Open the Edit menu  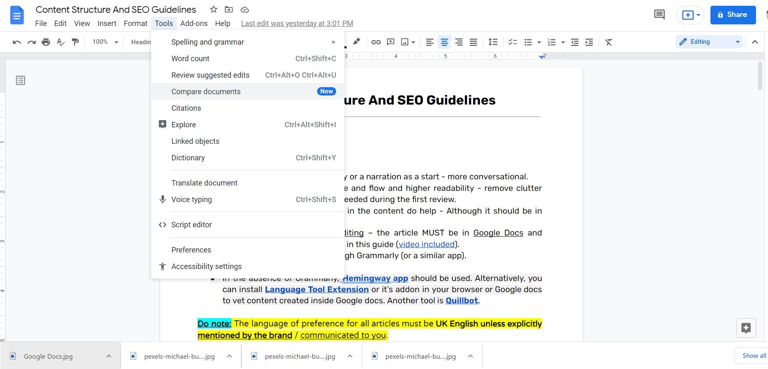coord(60,24)
